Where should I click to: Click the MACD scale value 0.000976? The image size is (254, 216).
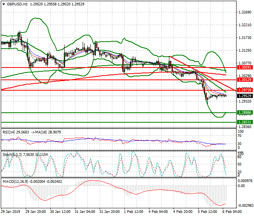(245, 181)
